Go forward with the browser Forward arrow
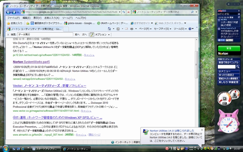Viewport: 243px width, 152px height. [x=14, y=12]
